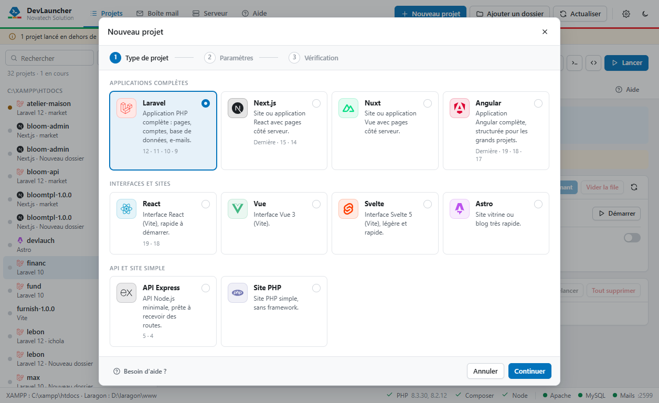The height and width of the screenshot is (403, 659).
Task: Click the Svelte logo icon
Action: pyautogui.click(x=348, y=209)
